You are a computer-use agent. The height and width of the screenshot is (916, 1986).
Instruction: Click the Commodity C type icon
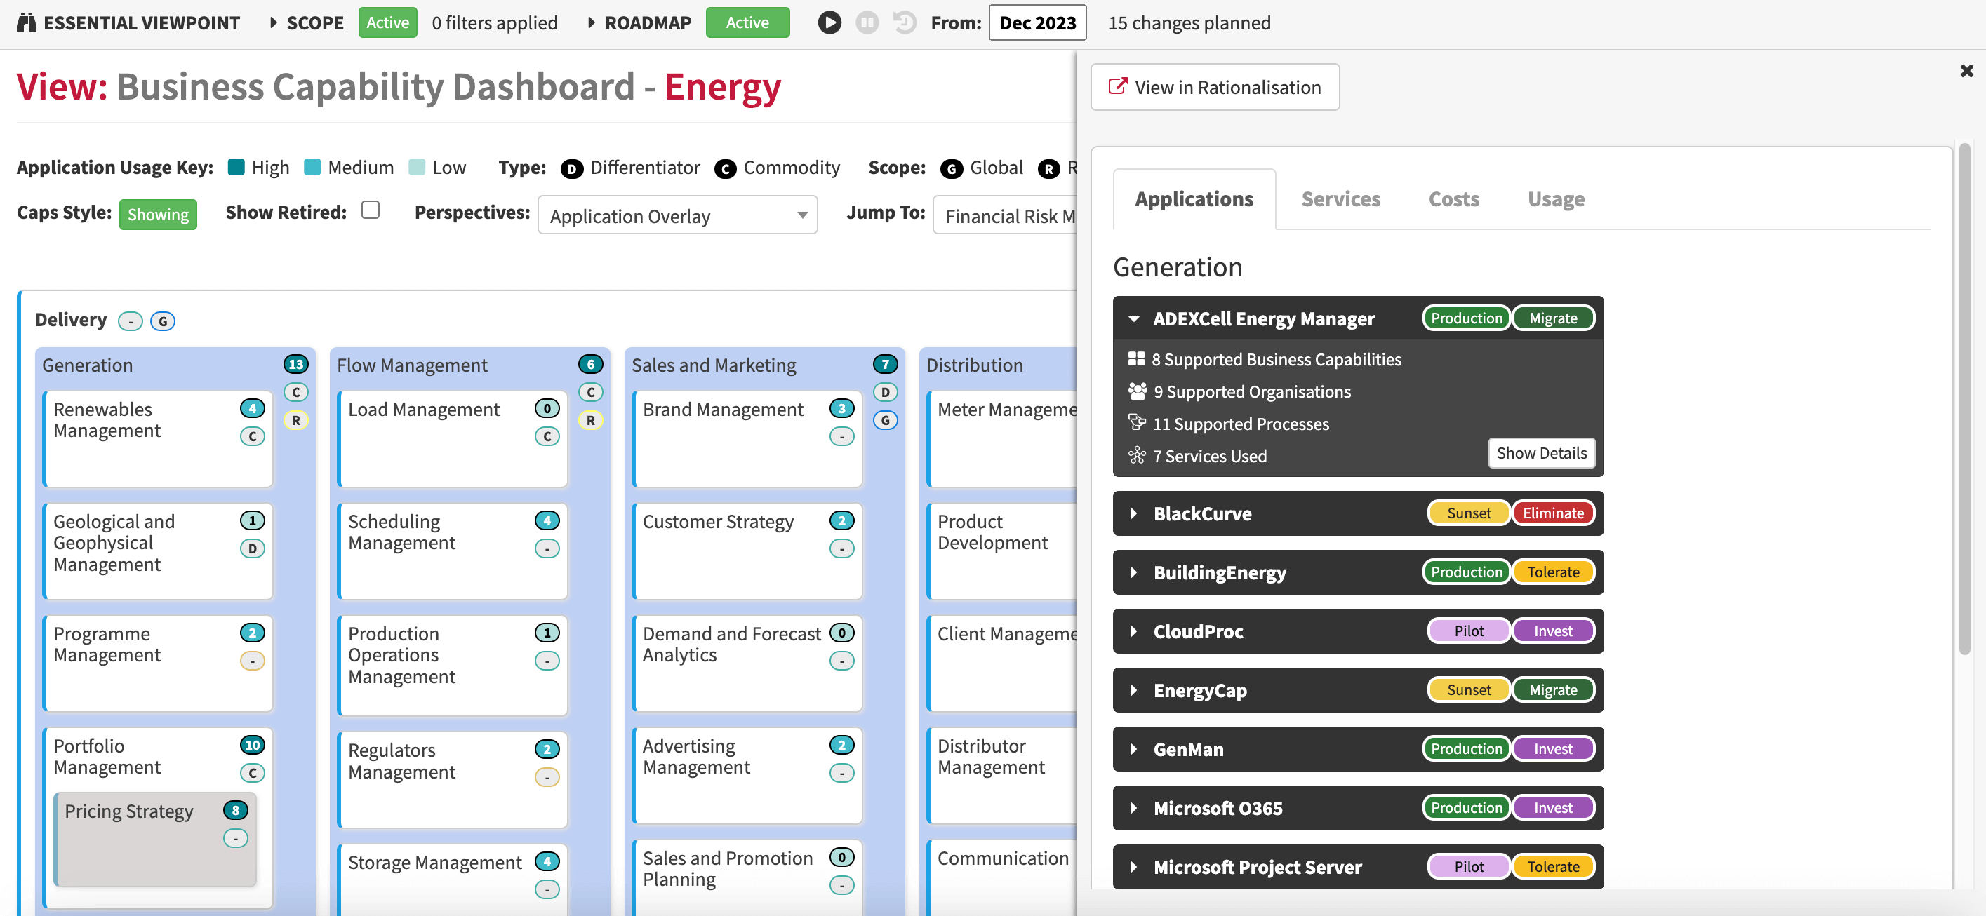tap(725, 169)
